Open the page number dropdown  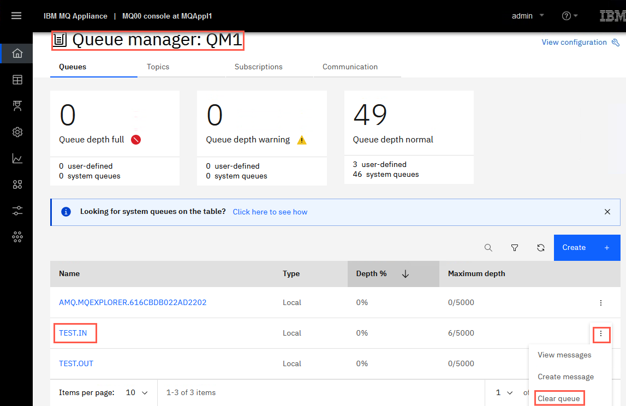coord(504,392)
